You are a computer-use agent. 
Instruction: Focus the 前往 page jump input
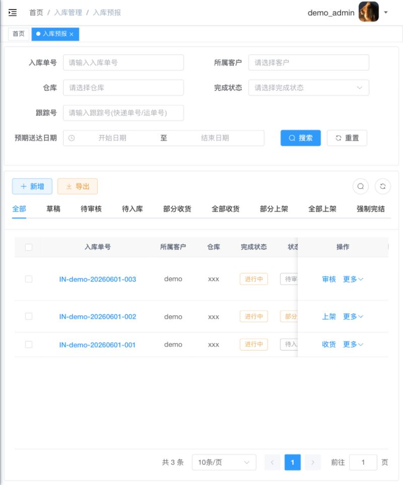pyautogui.click(x=363, y=462)
